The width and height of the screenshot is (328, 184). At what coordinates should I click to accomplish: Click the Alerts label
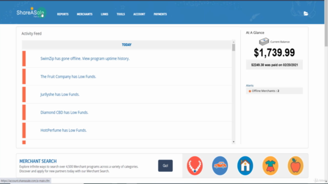pyautogui.click(x=250, y=85)
